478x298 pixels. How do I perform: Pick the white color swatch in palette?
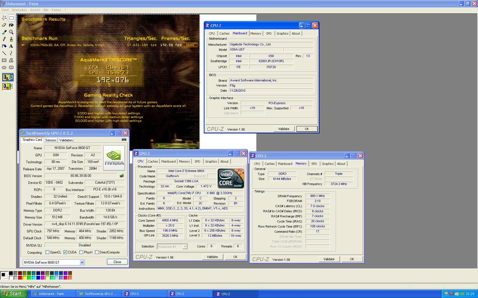click(x=11, y=278)
